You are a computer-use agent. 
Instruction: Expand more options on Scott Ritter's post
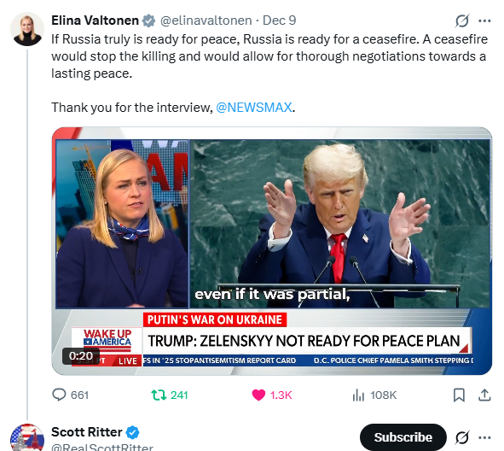pyautogui.click(x=484, y=437)
